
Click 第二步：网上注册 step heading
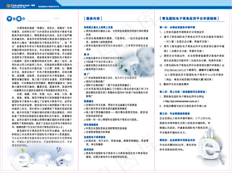pyautogui.click(x=183, y=92)
